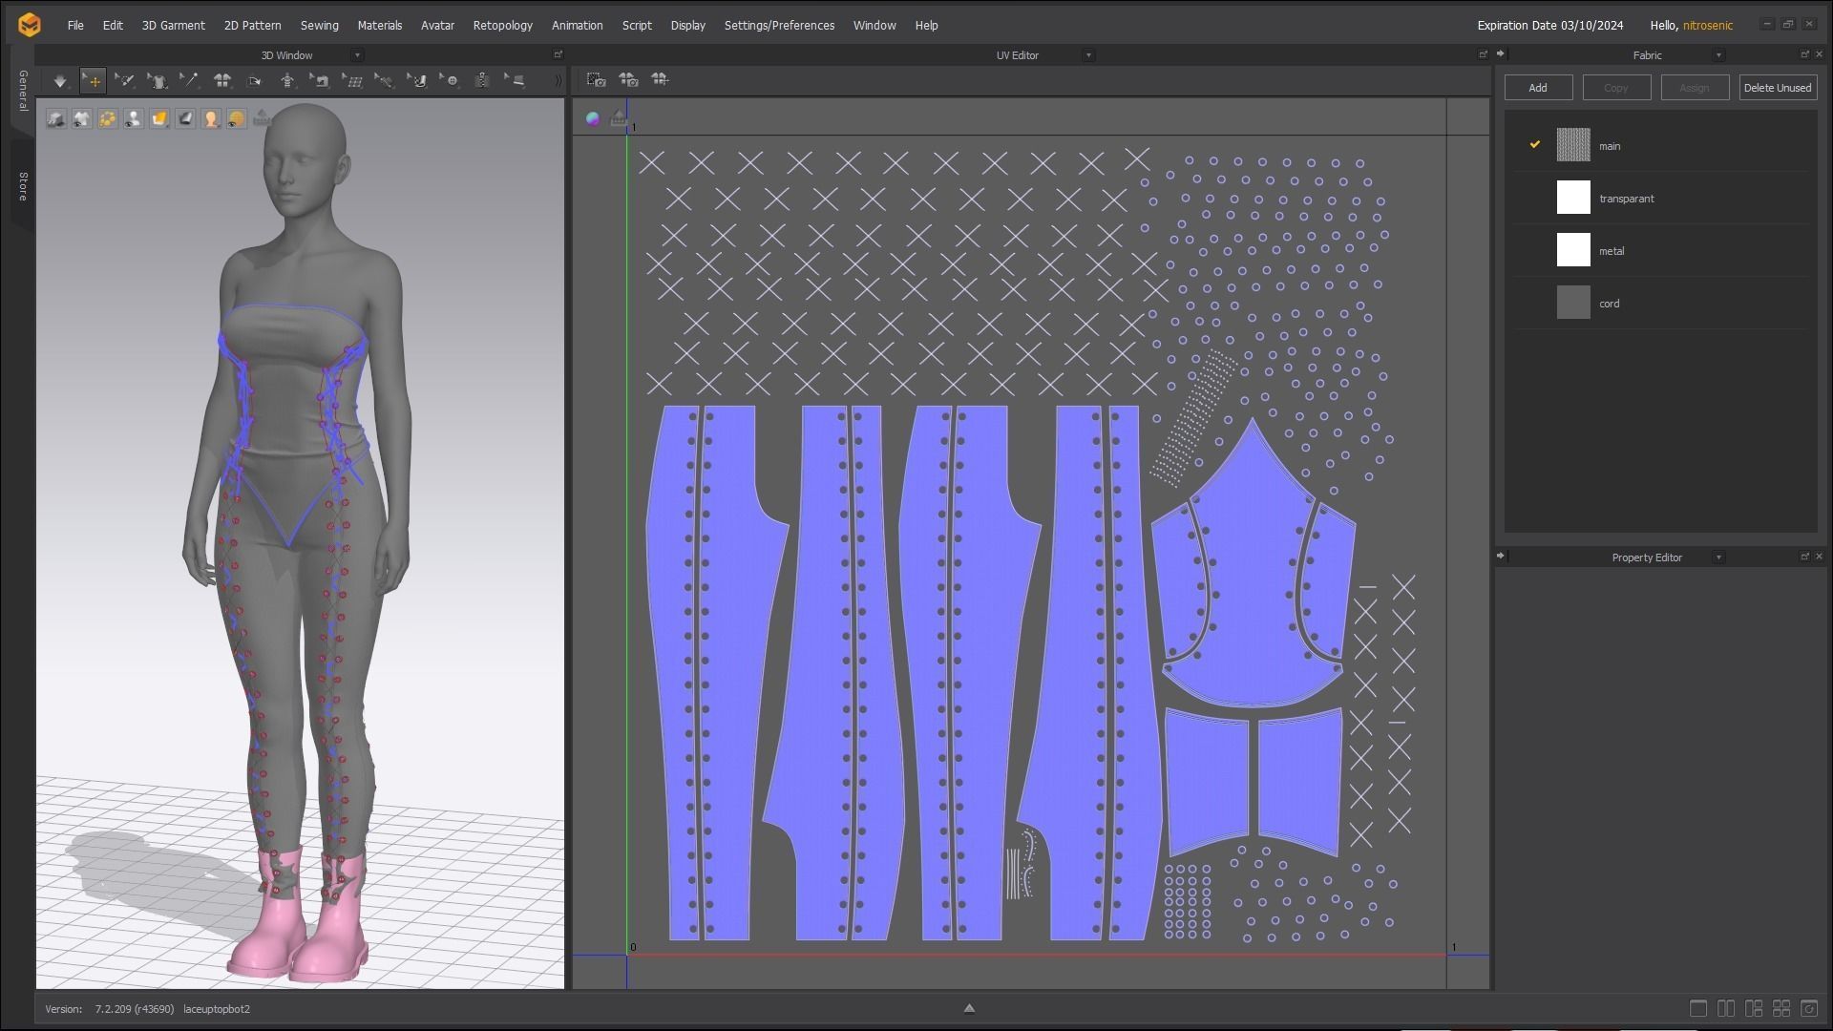Toggle gray fabric surface display icon
The width and height of the screenshot is (1833, 1031).
(185, 118)
